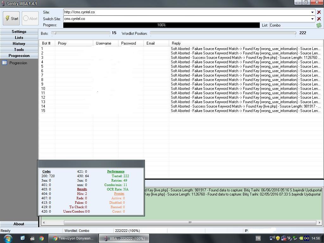324x243 pixels.
Task: Click the red X beside Switch Site field
Action: pos(319,19)
